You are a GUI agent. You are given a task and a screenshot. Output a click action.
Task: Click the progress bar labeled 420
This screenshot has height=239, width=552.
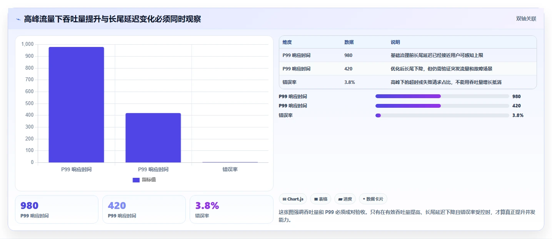(442, 106)
